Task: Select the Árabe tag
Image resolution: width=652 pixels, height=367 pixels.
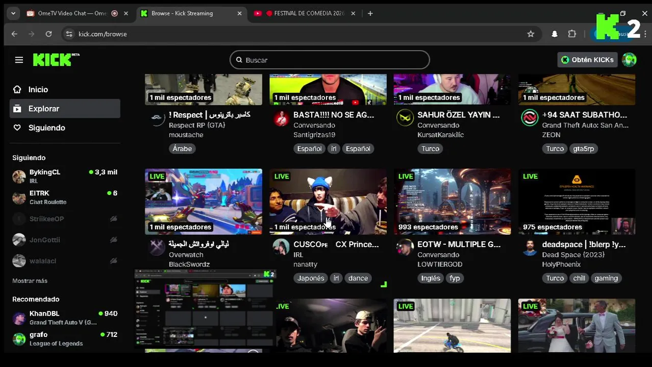Action: point(182,149)
